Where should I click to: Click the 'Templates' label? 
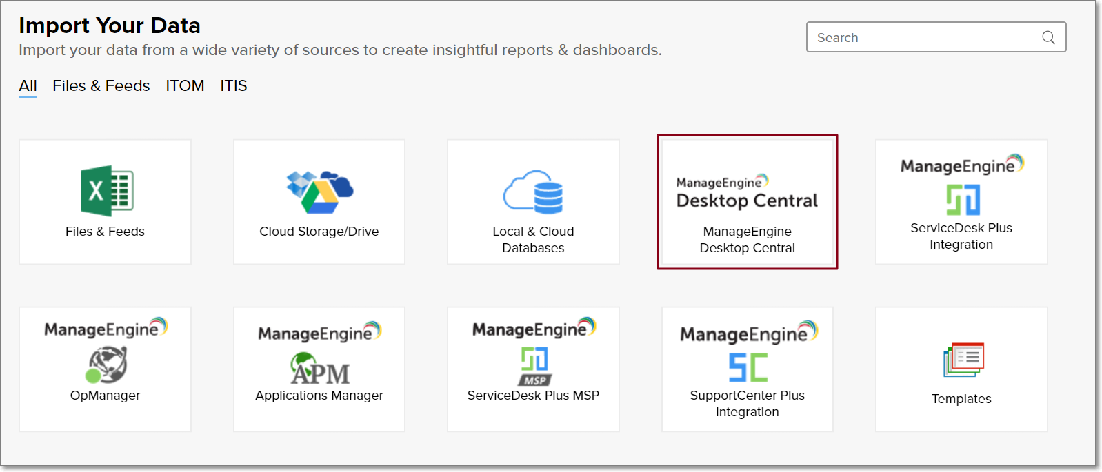click(961, 399)
